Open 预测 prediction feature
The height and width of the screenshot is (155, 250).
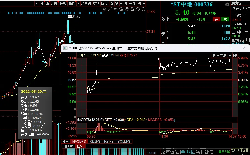(124, 4)
